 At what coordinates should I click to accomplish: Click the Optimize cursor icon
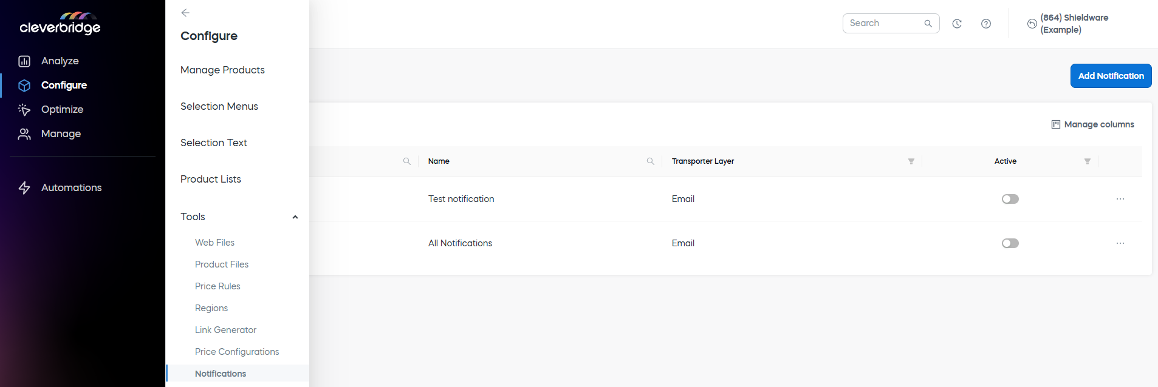click(24, 110)
